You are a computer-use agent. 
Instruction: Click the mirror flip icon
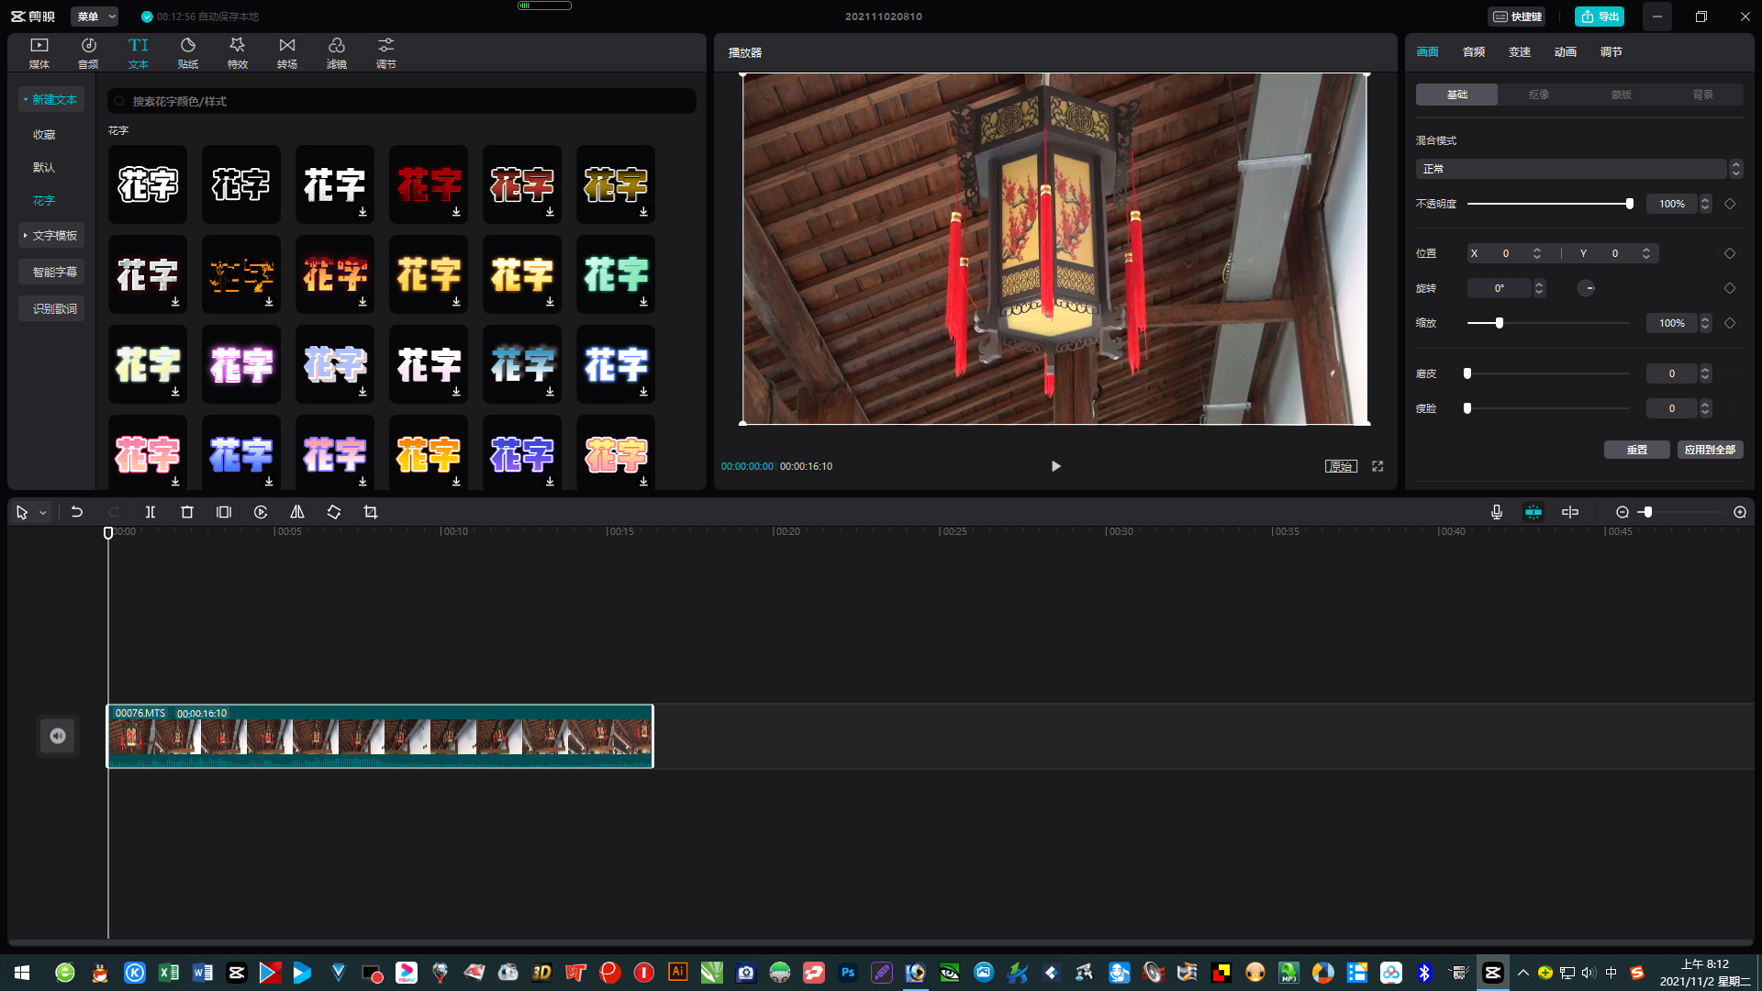(297, 512)
